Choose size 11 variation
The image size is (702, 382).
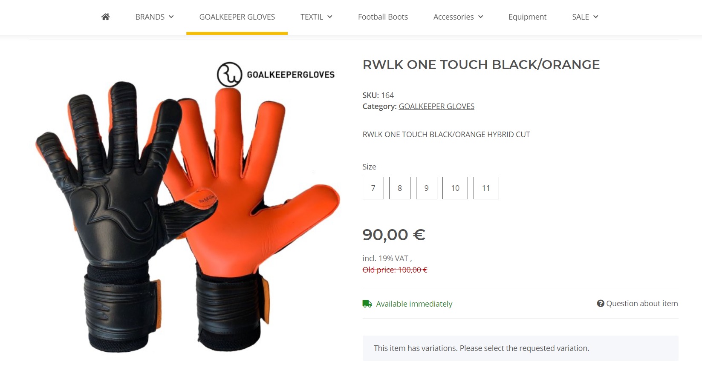(x=486, y=188)
